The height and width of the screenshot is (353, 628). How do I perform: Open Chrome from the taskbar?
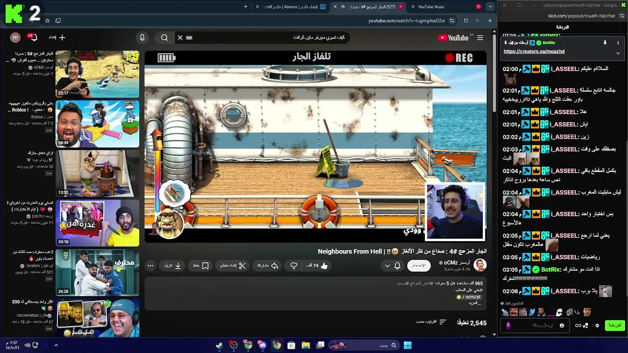pos(277,345)
